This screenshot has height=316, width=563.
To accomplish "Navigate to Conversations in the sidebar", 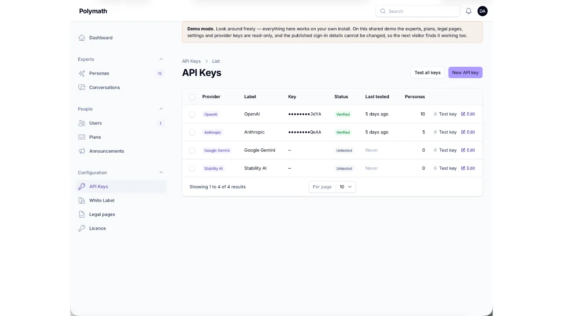I will [x=121, y=87].
